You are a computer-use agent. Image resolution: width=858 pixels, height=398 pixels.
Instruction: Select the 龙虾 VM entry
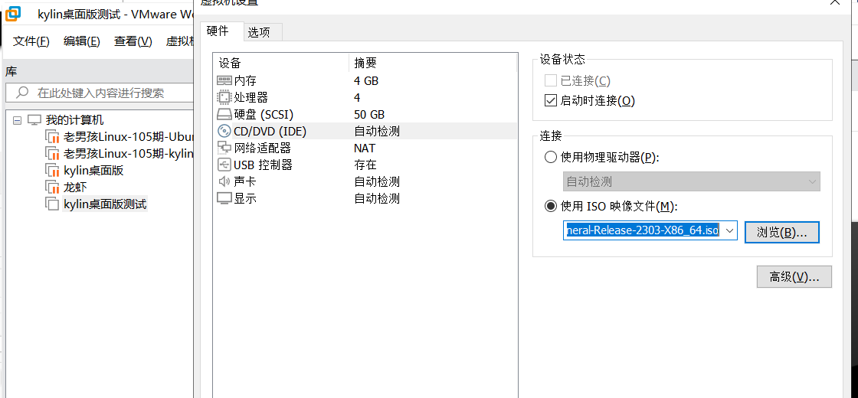[75, 188]
